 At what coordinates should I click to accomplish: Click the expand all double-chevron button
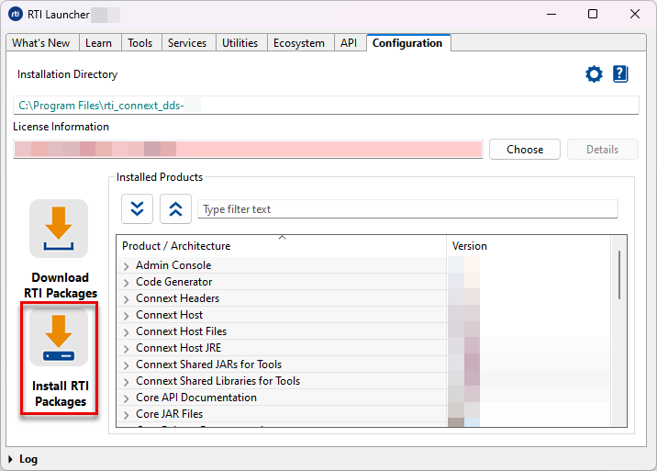[x=137, y=208]
